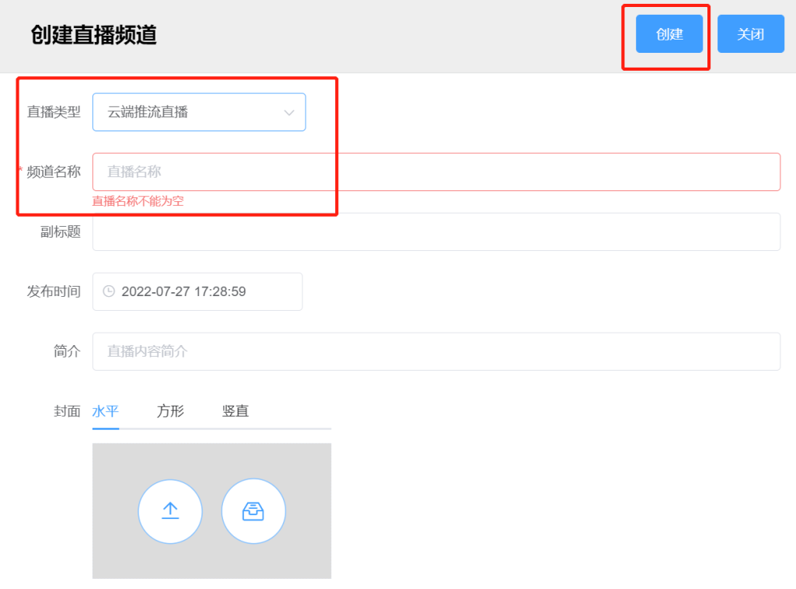Click the gray cover upload area
Image resolution: width=796 pixels, height=589 pixels.
[211, 511]
